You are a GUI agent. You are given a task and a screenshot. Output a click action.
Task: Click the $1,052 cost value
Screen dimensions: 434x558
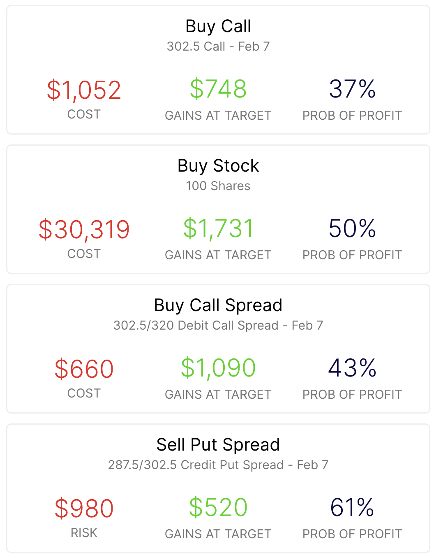tap(84, 90)
